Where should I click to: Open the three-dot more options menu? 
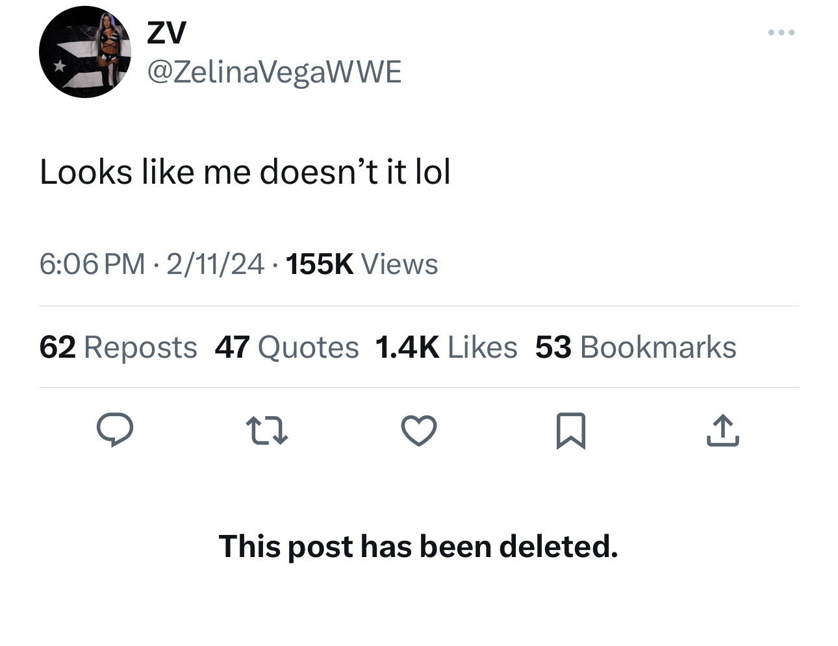[x=780, y=32]
